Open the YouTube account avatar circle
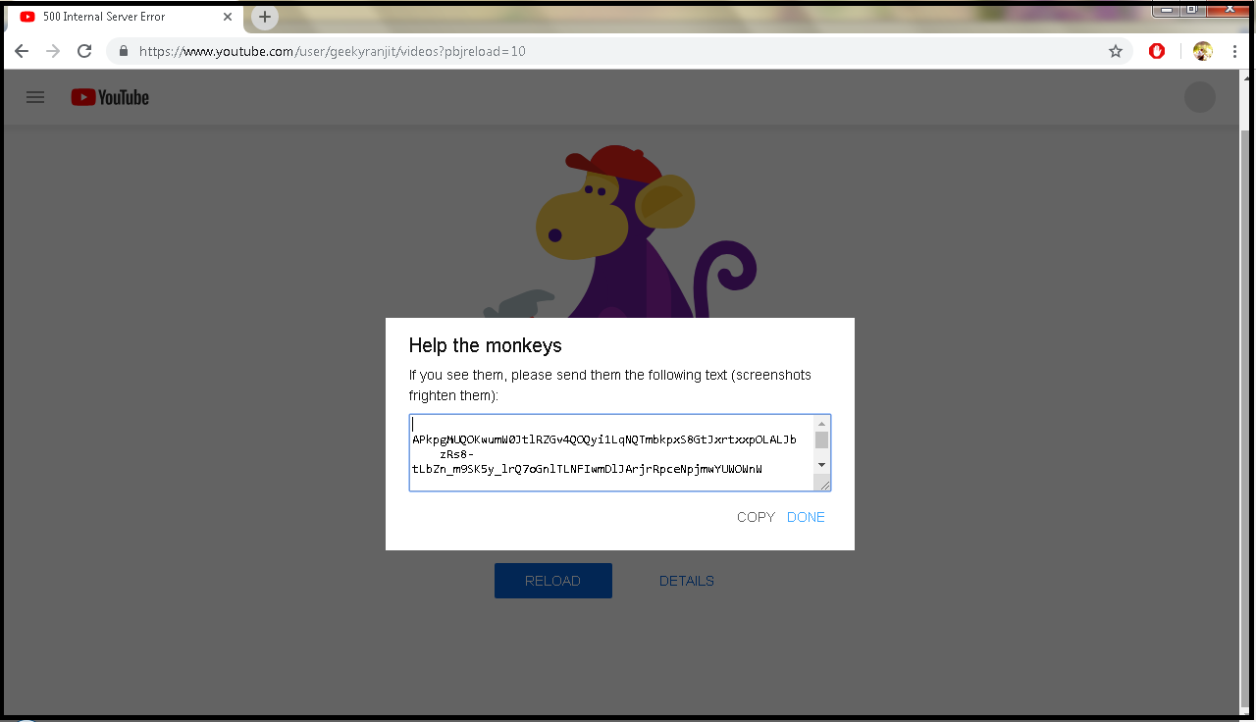 click(1200, 97)
